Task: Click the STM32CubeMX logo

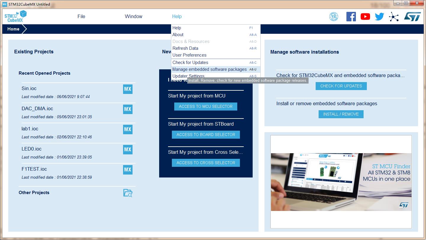Action: [16, 16]
